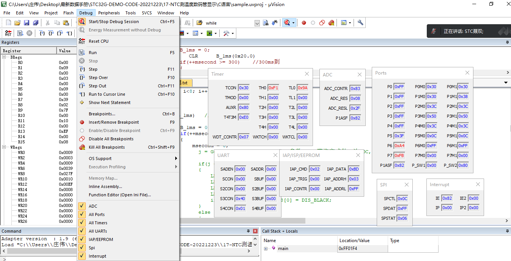Open the debug session button dropdown arrow

pyautogui.click(x=293, y=23)
